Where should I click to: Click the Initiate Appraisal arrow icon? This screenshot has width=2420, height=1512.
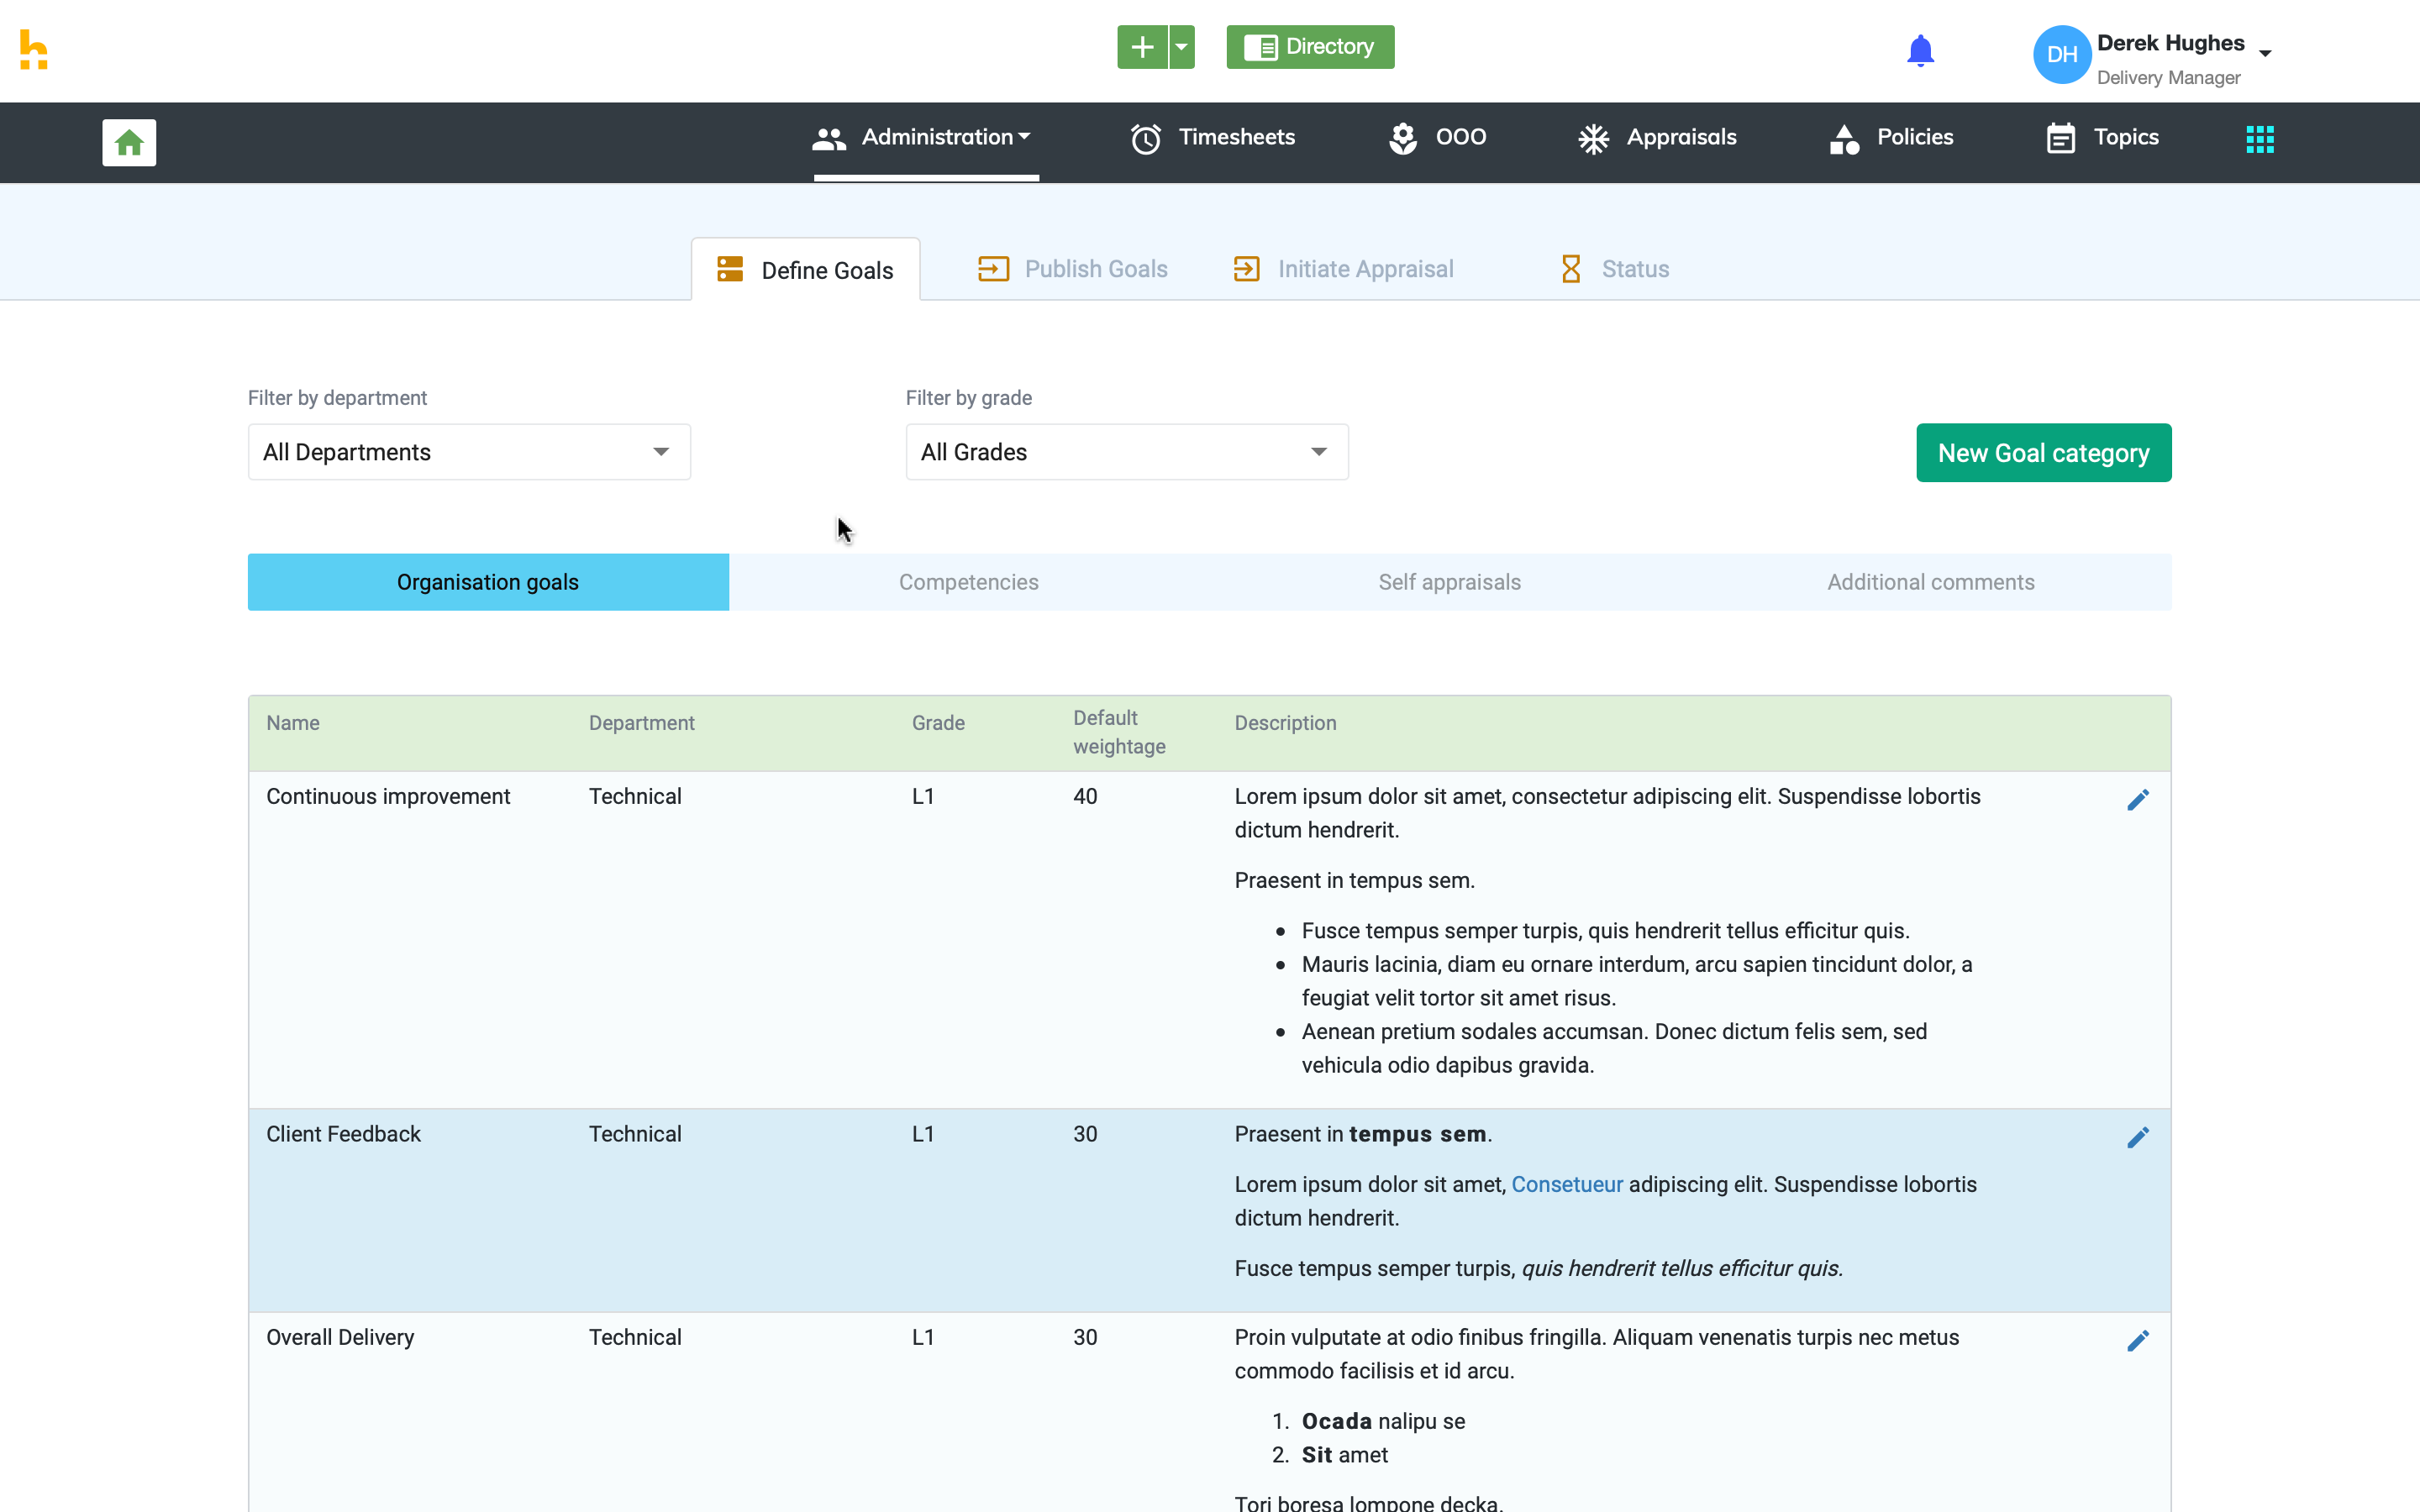tap(1246, 269)
